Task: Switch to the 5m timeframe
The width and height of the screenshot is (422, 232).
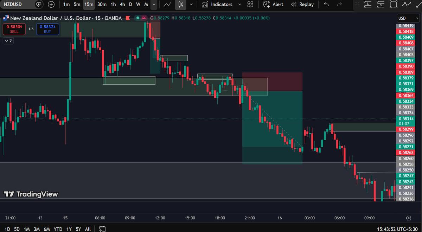Action: pos(77,5)
